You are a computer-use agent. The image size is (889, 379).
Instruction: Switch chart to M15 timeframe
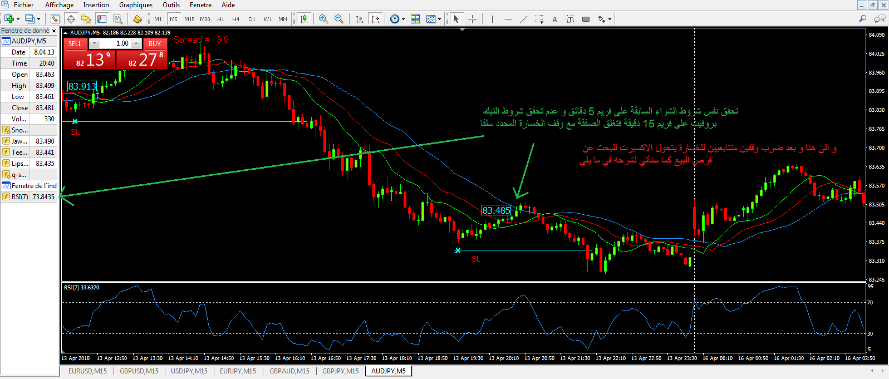click(189, 19)
